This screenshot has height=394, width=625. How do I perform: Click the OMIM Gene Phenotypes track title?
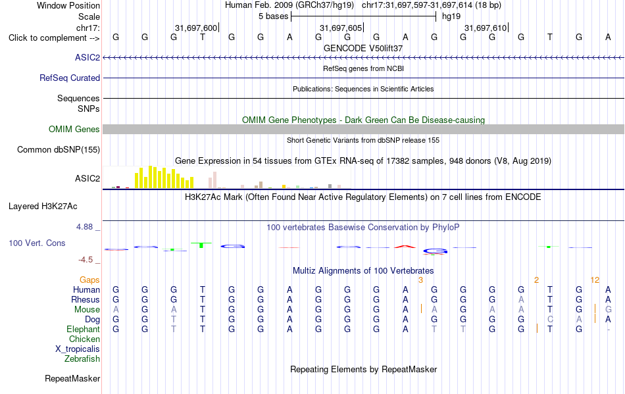[x=363, y=120]
